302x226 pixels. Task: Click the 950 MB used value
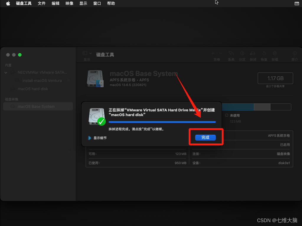coord(180,163)
